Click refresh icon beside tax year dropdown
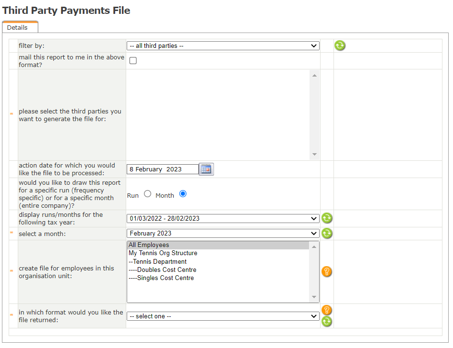This screenshot has height=348, width=453. [327, 218]
